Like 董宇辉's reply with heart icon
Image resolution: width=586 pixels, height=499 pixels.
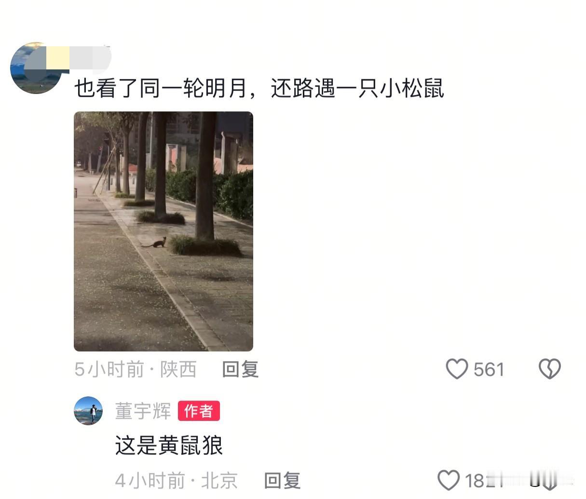449,480
